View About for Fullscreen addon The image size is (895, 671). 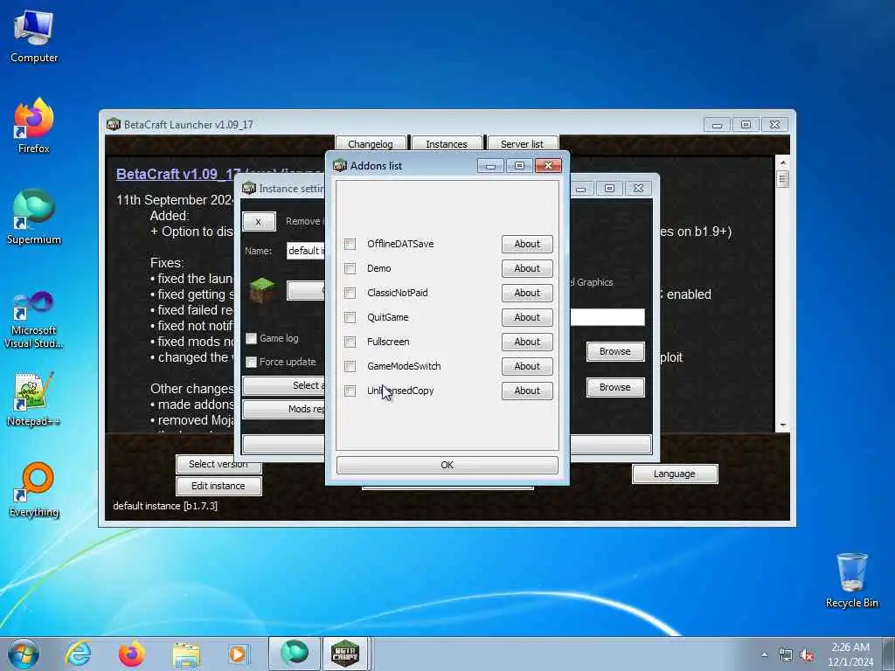tap(527, 342)
